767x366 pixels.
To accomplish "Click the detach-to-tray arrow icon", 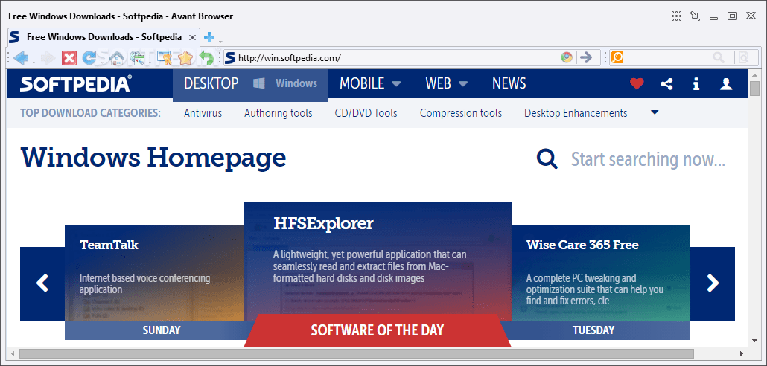I will coord(695,16).
